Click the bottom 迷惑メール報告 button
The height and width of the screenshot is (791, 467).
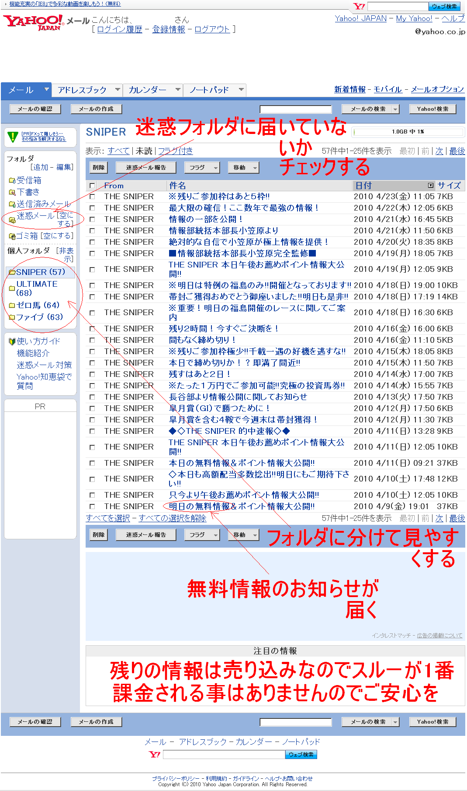[146, 535]
